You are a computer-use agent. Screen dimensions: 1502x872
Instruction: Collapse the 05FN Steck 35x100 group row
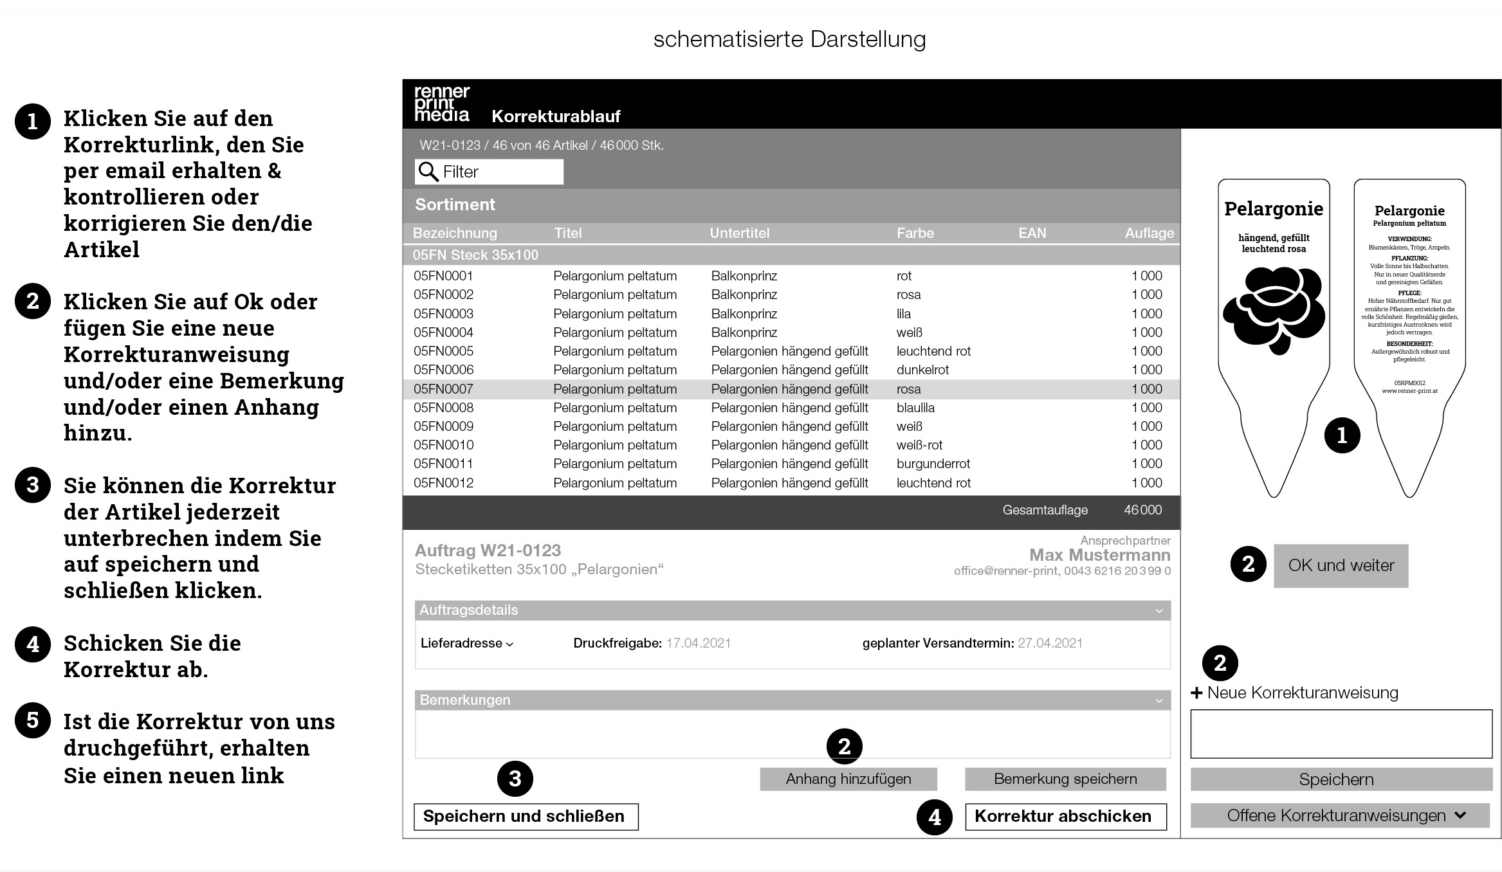click(791, 255)
